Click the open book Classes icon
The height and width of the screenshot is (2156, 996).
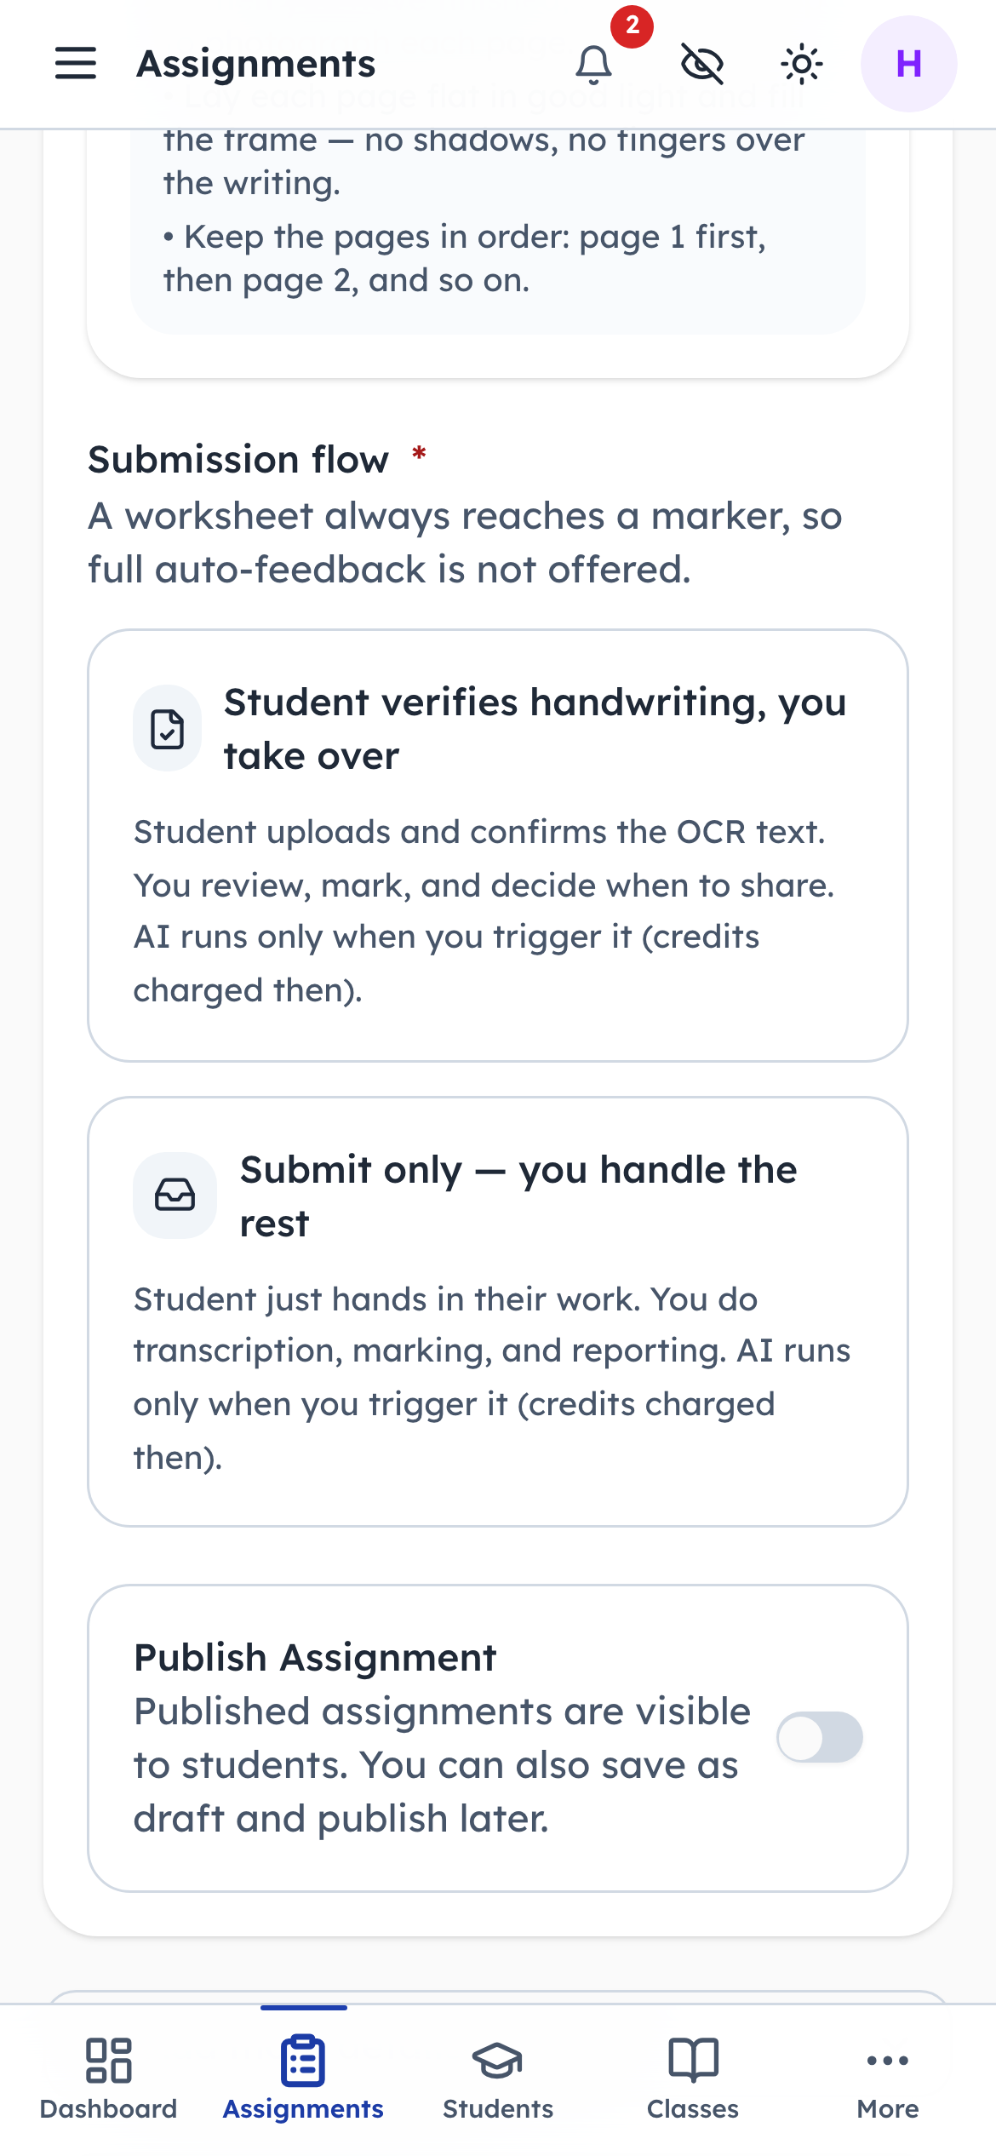click(693, 2060)
